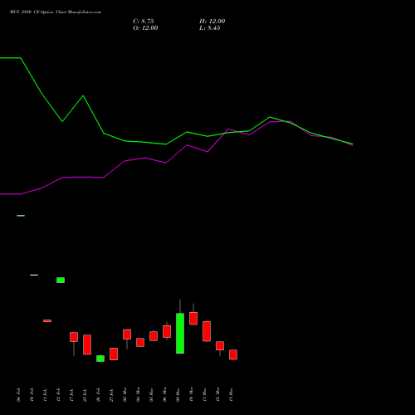Click the 13 Mar date label
Screen dimensions: 415x415
tap(231, 394)
